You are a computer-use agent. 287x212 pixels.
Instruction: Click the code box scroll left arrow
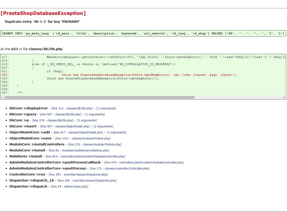point(2,98)
